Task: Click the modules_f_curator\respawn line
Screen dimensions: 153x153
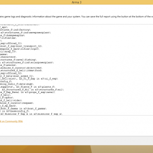Action: click(x=17, y=103)
